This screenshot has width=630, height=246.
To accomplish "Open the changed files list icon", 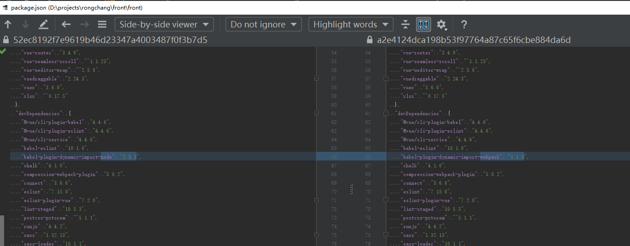I will pos(102,25).
